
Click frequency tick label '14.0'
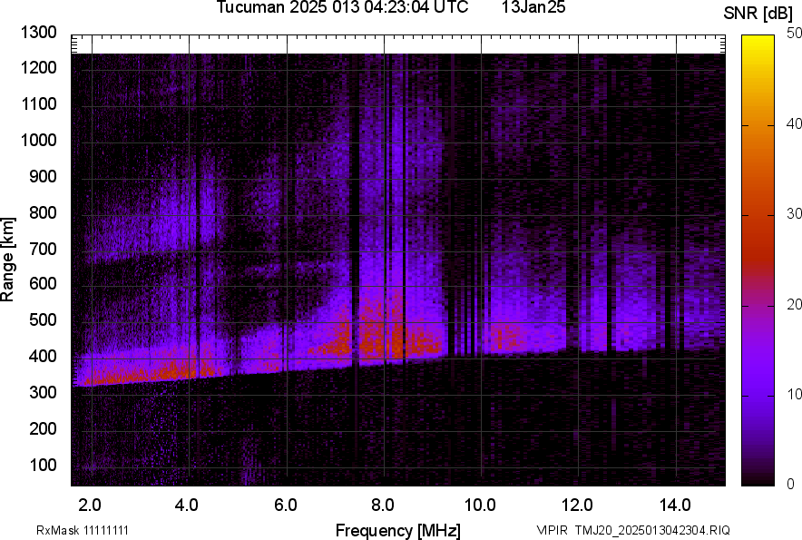pyautogui.click(x=675, y=506)
